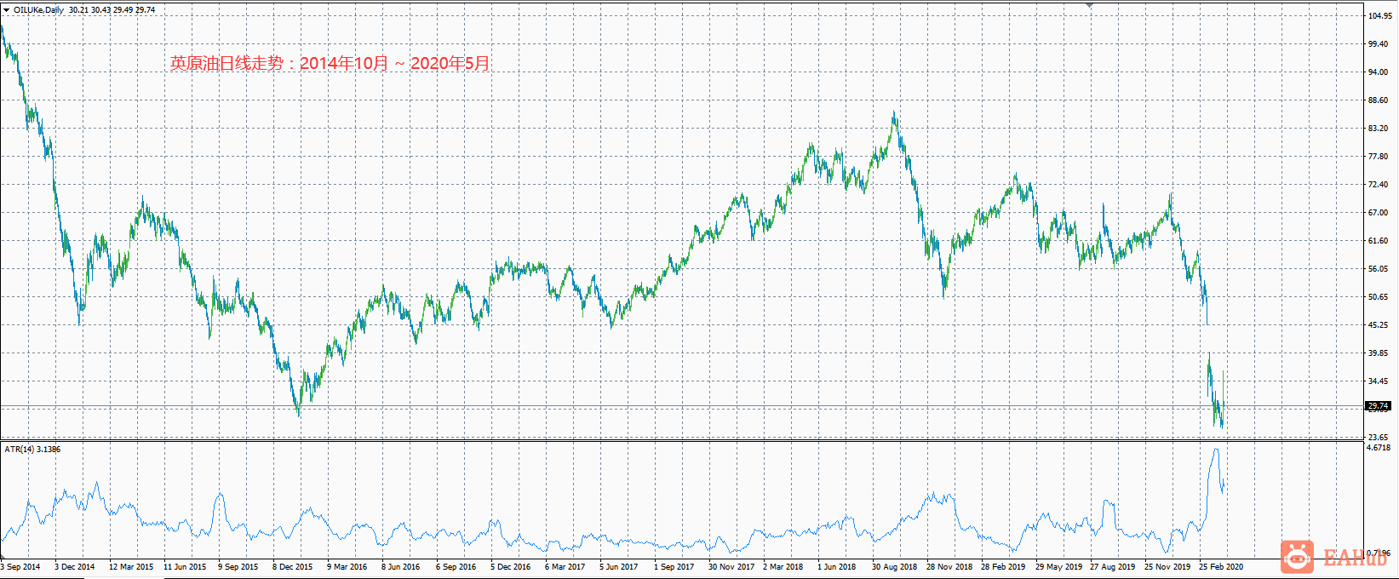Click the 39.85 price axis label
Screen dimensions: 1399x579
point(1379,353)
